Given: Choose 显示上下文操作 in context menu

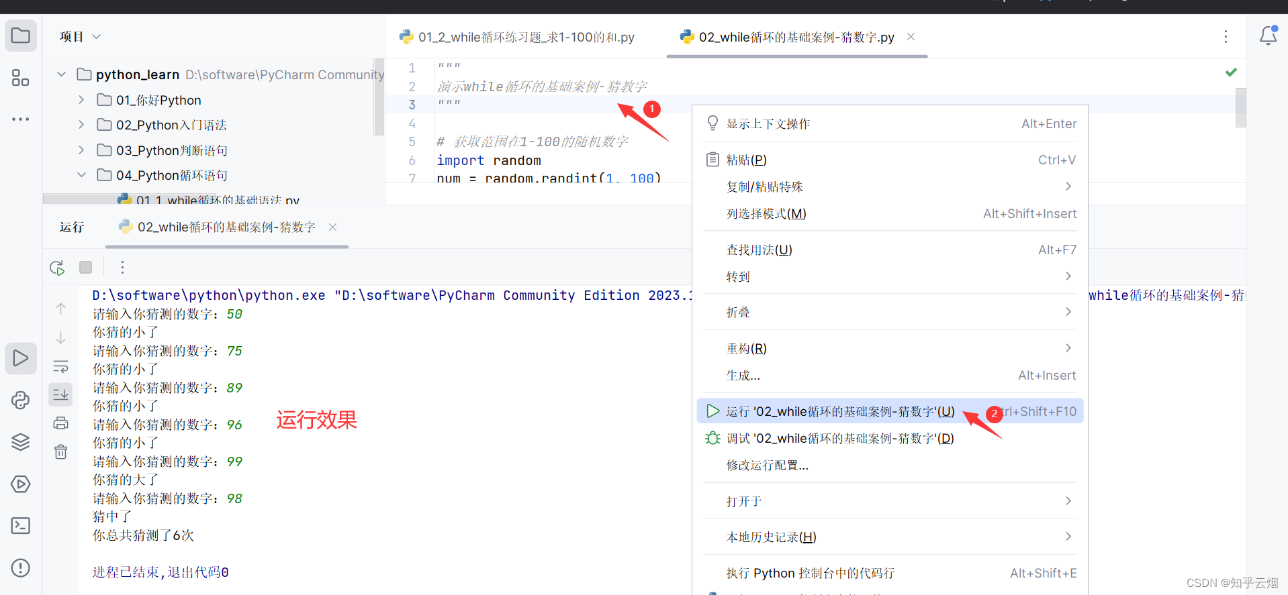Looking at the screenshot, I should coord(890,123).
